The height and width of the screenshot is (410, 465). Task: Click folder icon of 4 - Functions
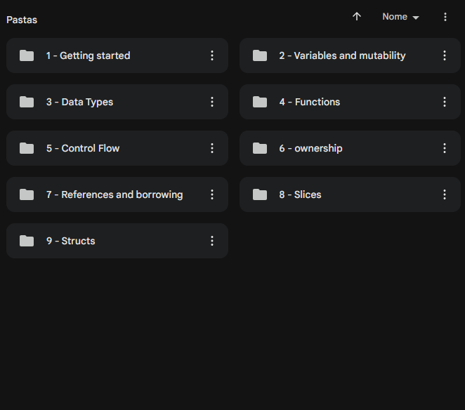tap(260, 102)
